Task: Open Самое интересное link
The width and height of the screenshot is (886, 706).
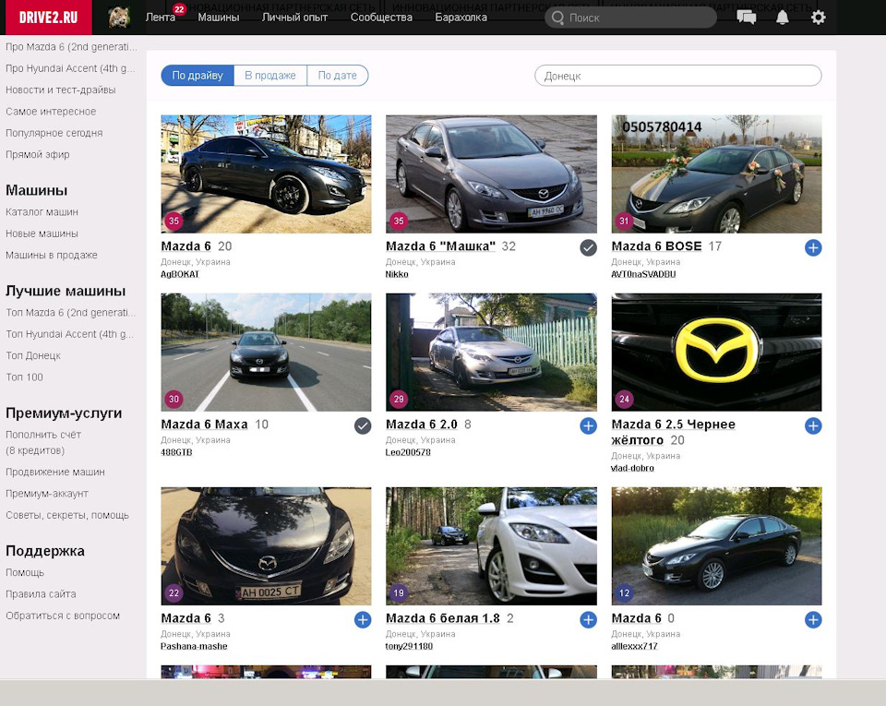Action: tap(51, 112)
